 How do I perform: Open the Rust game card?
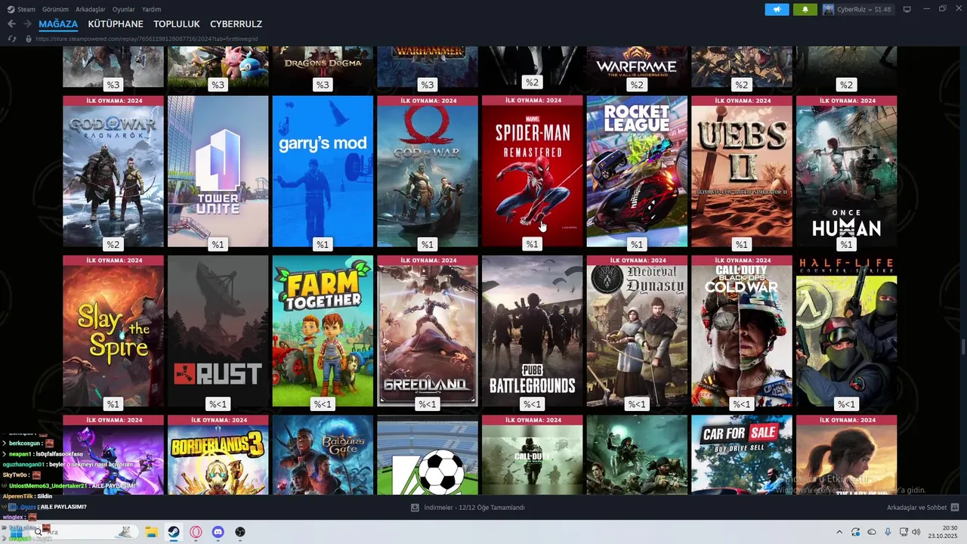(x=218, y=331)
